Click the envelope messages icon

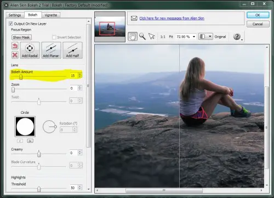tap(134, 18)
